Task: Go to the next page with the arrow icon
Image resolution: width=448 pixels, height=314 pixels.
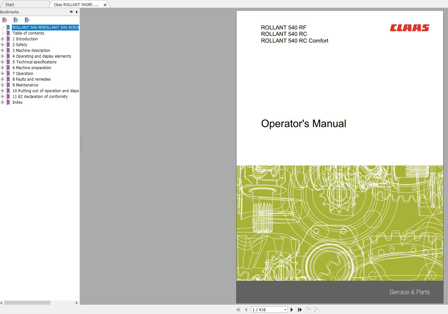Action: 292,310
